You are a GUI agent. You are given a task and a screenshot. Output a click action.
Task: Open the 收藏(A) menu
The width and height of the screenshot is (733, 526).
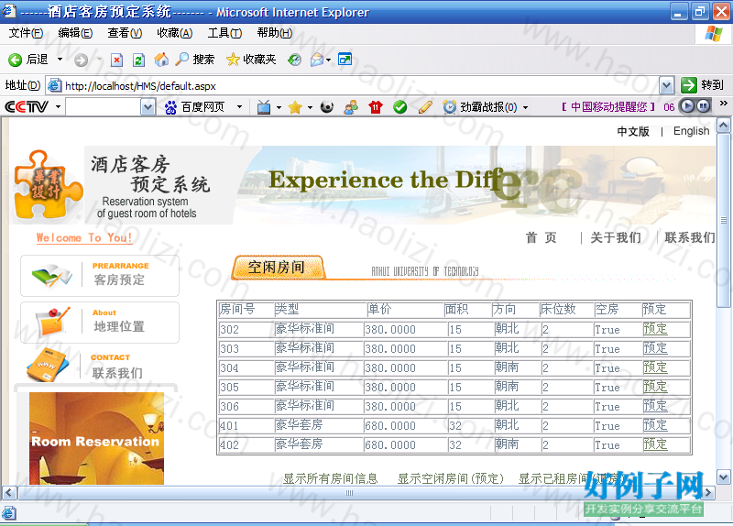pos(175,33)
